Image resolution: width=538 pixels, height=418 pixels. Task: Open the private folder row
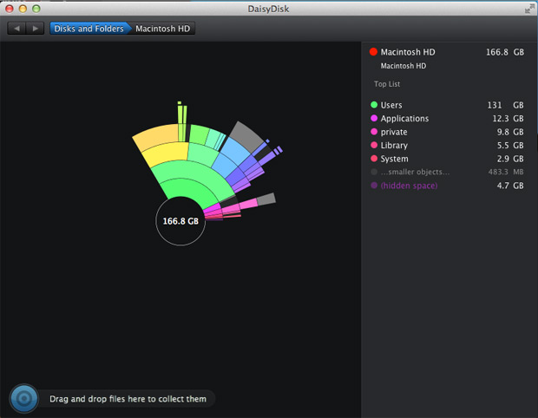tap(447, 132)
